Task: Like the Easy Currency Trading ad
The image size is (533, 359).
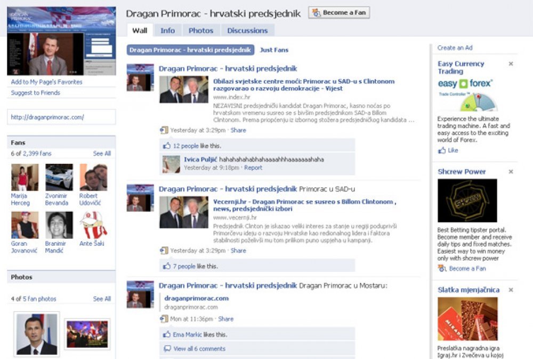Action: [453, 150]
